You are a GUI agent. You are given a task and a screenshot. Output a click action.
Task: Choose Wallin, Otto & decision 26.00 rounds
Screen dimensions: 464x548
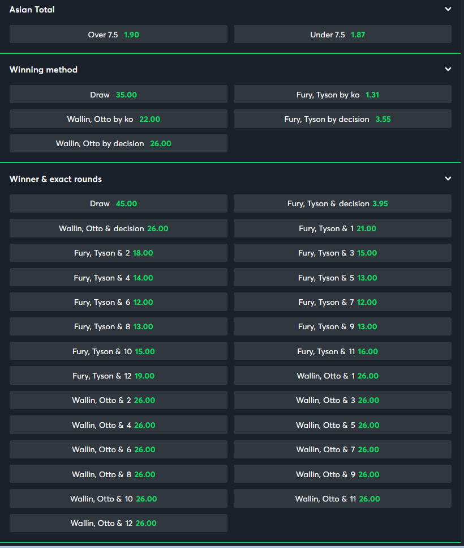tap(118, 228)
